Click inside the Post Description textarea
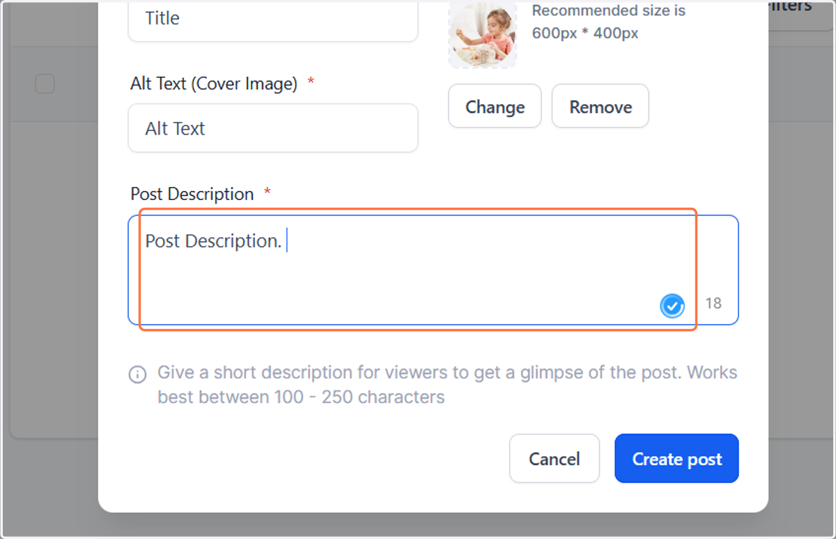This screenshot has width=836, height=539. (433, 270)
